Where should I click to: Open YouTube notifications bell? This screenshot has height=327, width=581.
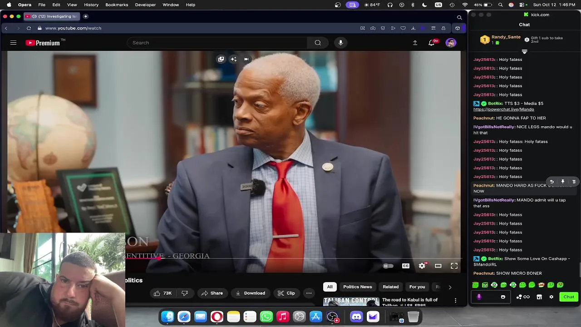point(432,43)
